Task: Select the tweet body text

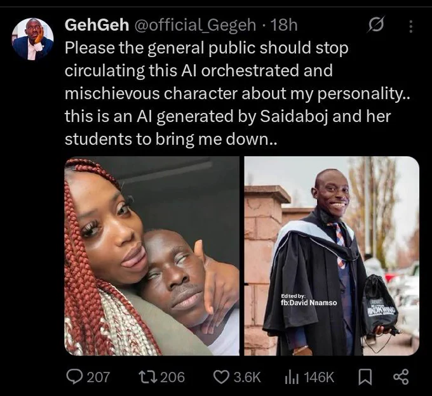Action: [x=238, y=93]
